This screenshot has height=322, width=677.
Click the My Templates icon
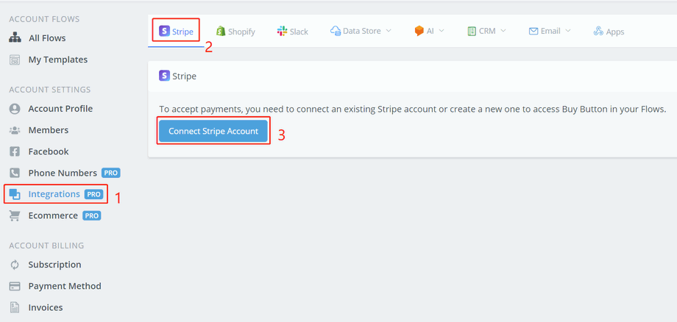click(15, 60)
